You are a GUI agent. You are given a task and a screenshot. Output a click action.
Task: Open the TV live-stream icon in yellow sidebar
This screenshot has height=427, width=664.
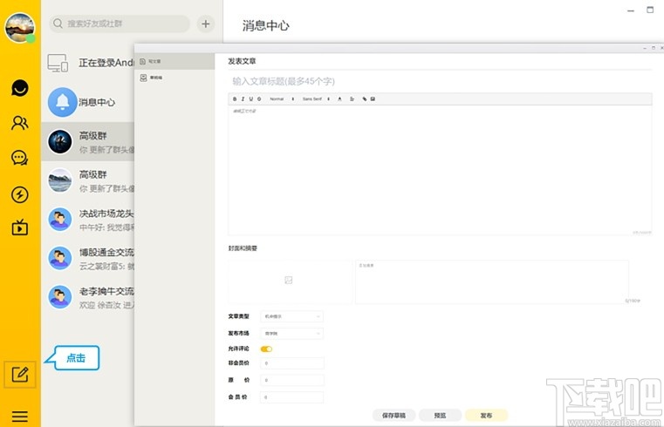pos(19,227)
